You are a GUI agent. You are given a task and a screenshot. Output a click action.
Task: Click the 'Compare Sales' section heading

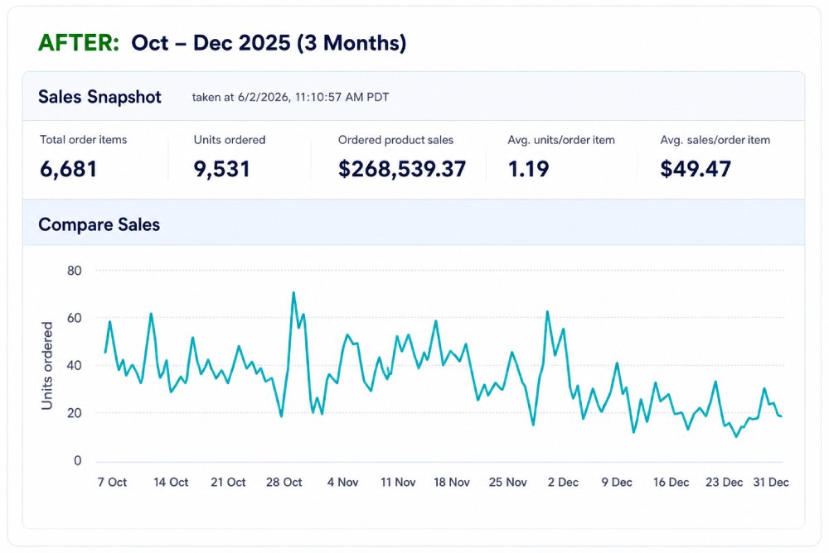coord(99,224)
